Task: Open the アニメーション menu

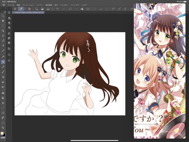Action: pos(28,5)
